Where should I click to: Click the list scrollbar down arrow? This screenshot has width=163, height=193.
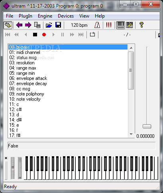(131, 134)
